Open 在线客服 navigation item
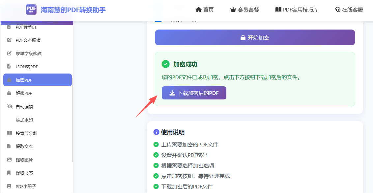Image resolution: width=373 pixels, height=193 pixels. 349,10
